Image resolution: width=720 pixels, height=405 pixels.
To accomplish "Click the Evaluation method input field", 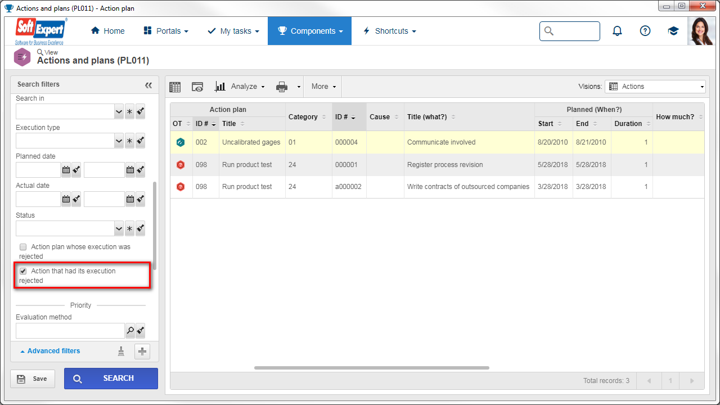I will (70, 330).
